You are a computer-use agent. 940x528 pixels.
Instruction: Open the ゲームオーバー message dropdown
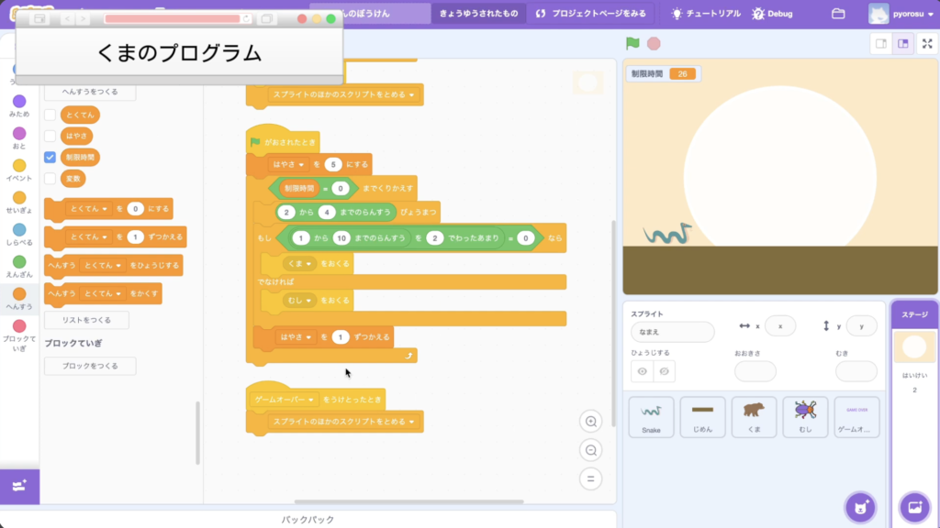[312, 400]
